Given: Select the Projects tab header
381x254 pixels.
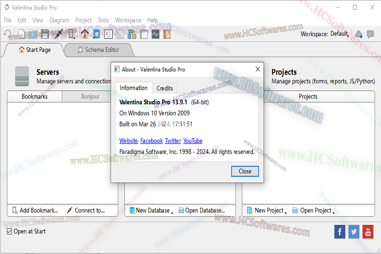Looking at the screenshot, I should tap(308, 96).
